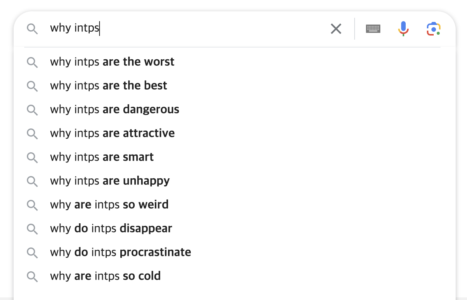The width and height of the screenshot is (467, 300).
Task: Open the on-screen keyboard icon
Action: point(373,28)
